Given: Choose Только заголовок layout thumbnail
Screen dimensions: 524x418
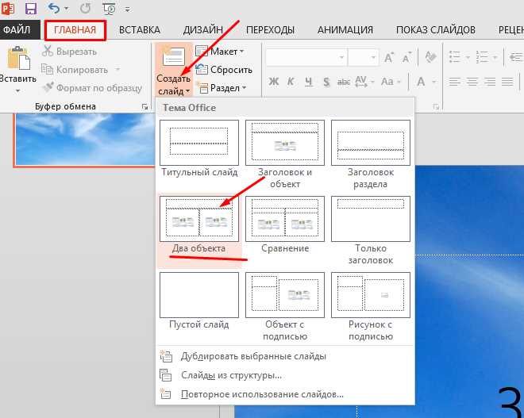Looking at the screenshot, I should tap(371, 219).
